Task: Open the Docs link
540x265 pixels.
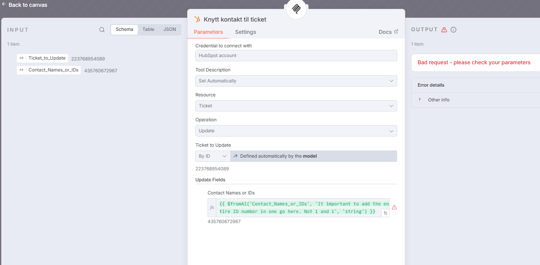Action: coord(388,32)
